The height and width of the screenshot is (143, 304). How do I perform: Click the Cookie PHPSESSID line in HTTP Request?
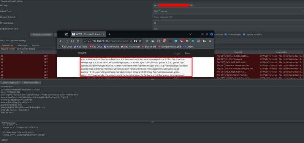click(x=23, y=107)
